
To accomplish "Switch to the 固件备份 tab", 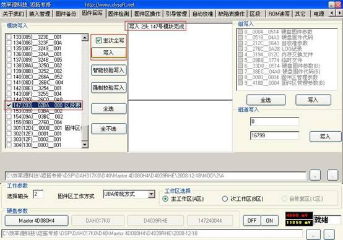I will coord(66,14).
